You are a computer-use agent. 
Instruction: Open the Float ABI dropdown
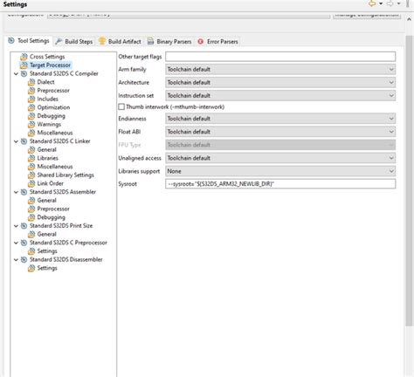(x=280, y=132)
